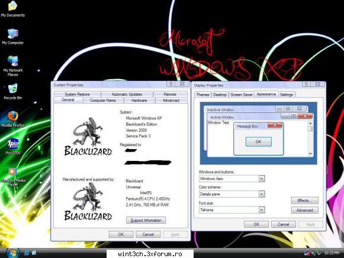Viewport: 344px width, 258px height.
Task: Select the My Network Places icon
Action: 12,66
